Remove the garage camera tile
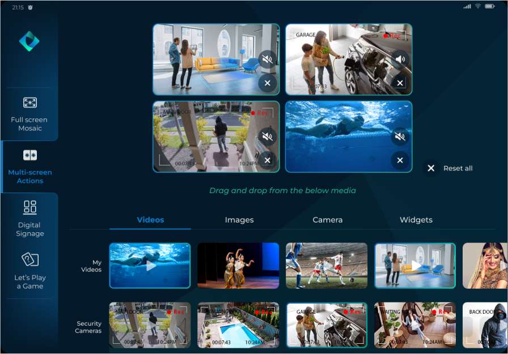 click(400, 83)
